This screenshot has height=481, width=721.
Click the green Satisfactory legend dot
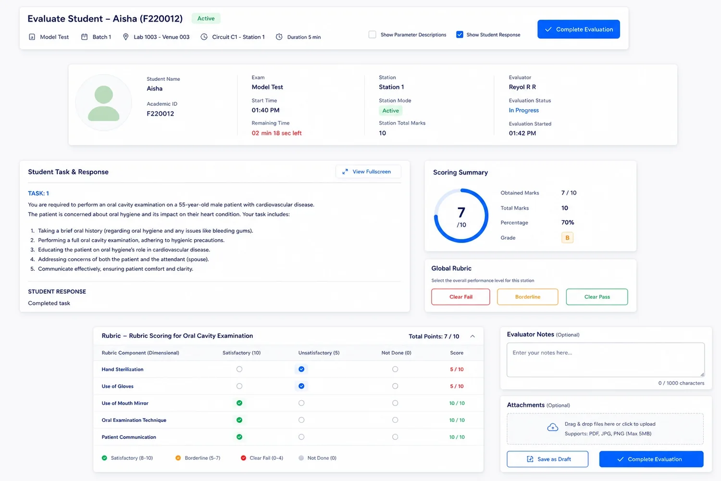click(x=104, y=458)
